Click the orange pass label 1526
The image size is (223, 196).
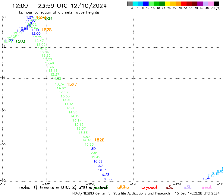(99, 140)
